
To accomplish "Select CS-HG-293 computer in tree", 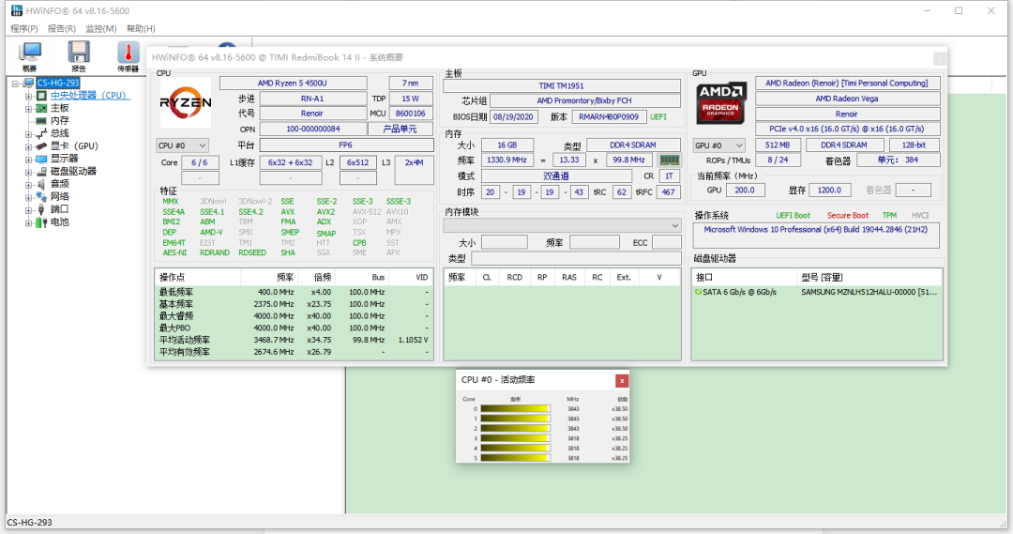I will click(x=58, y=83).
